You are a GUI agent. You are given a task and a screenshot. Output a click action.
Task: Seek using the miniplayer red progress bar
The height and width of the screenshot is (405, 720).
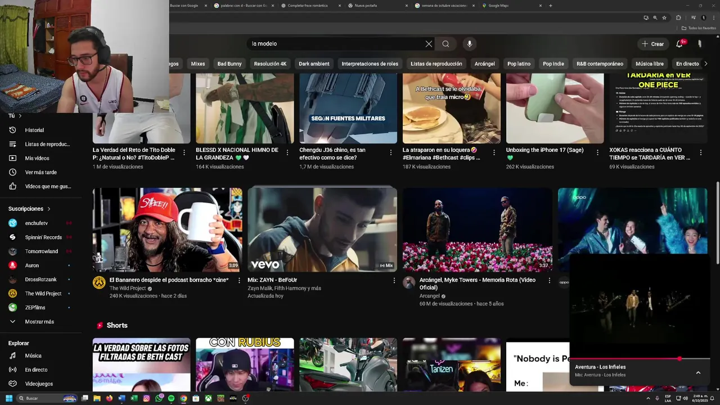[x=640, y=358]
